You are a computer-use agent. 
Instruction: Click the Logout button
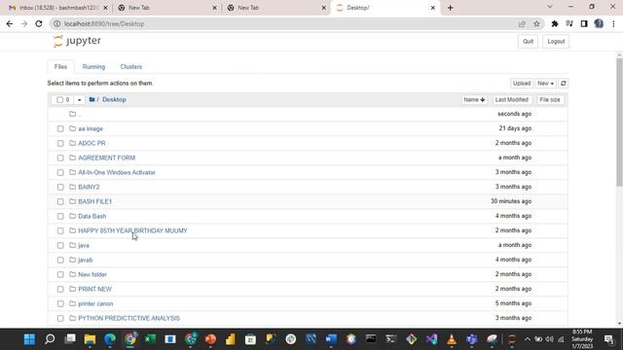556,41
